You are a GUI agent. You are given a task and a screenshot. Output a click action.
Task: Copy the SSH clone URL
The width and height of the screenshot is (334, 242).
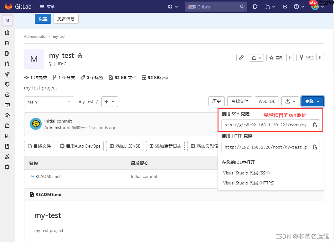pos(315,125)
